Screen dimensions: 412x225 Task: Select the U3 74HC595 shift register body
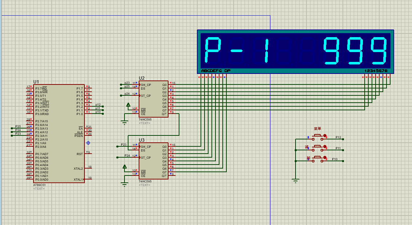(x=154, y=161)
